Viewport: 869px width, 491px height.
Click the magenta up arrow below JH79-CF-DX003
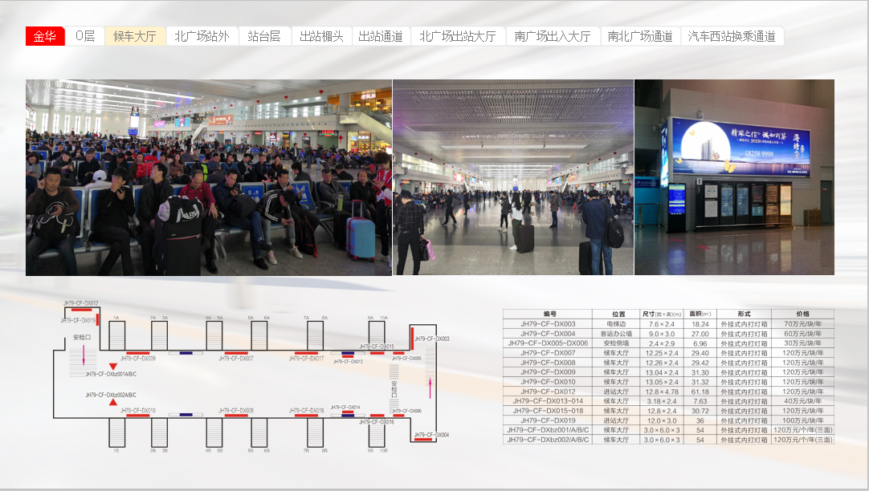click(430, 388)
